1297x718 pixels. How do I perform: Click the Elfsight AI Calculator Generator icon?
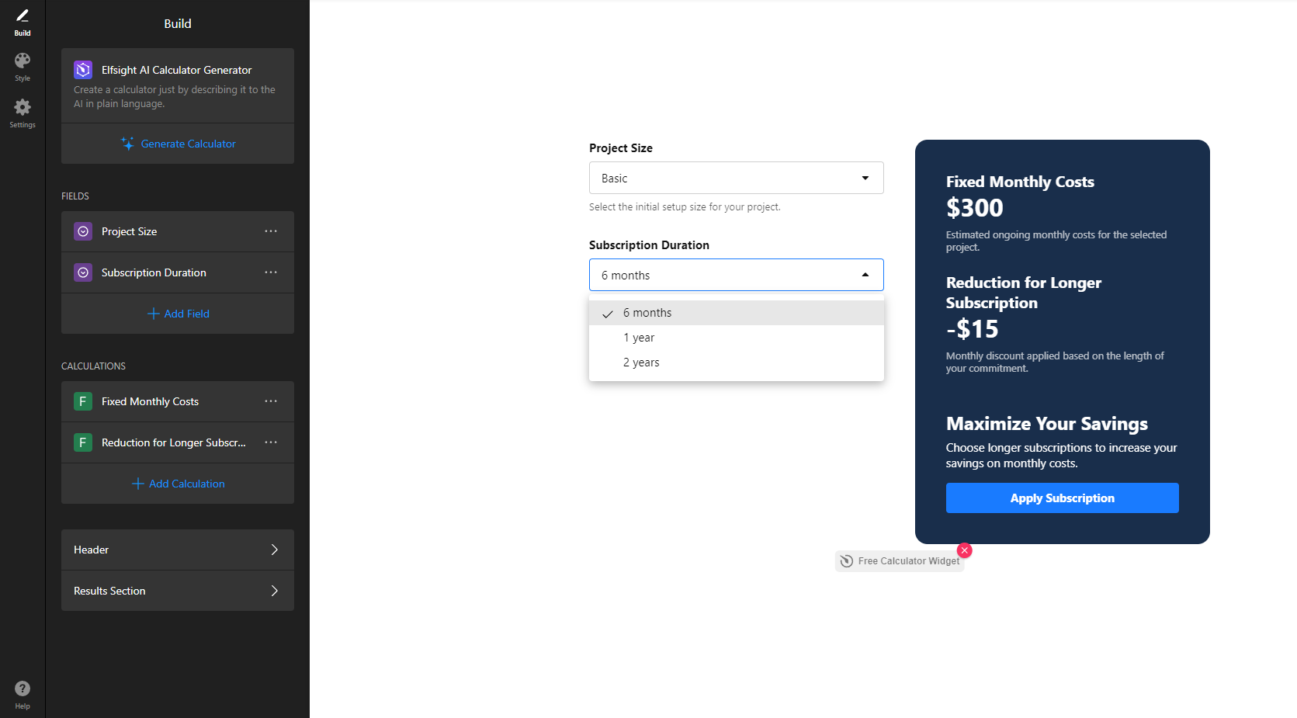click(83, 70)
